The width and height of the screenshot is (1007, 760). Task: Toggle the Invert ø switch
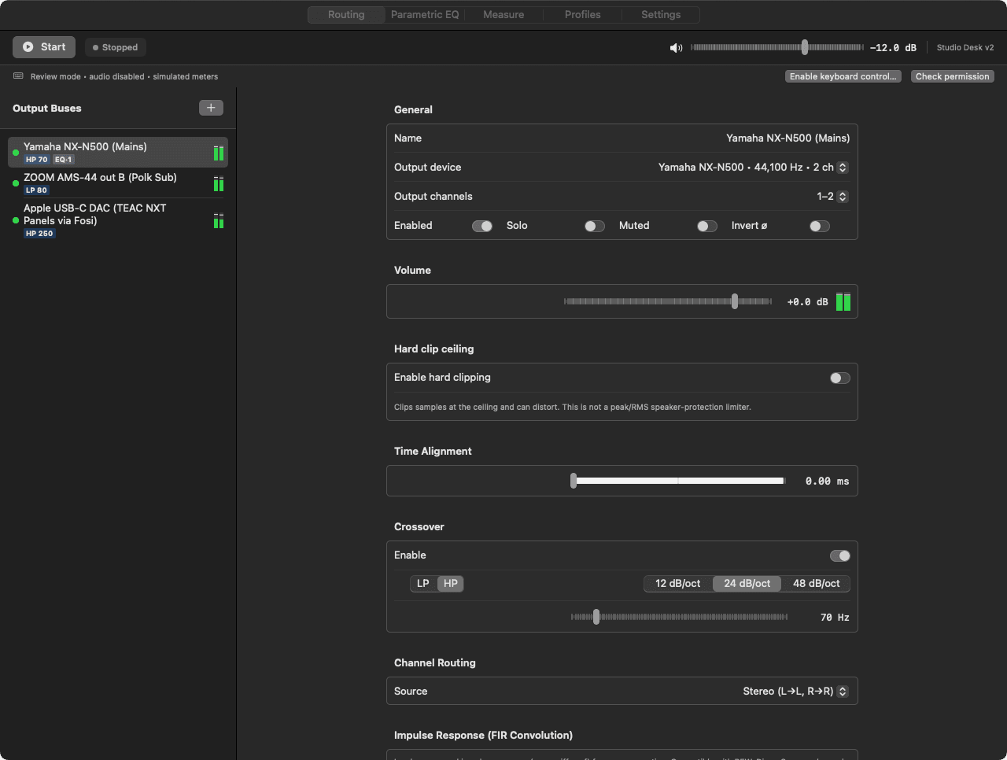(820, 226)
